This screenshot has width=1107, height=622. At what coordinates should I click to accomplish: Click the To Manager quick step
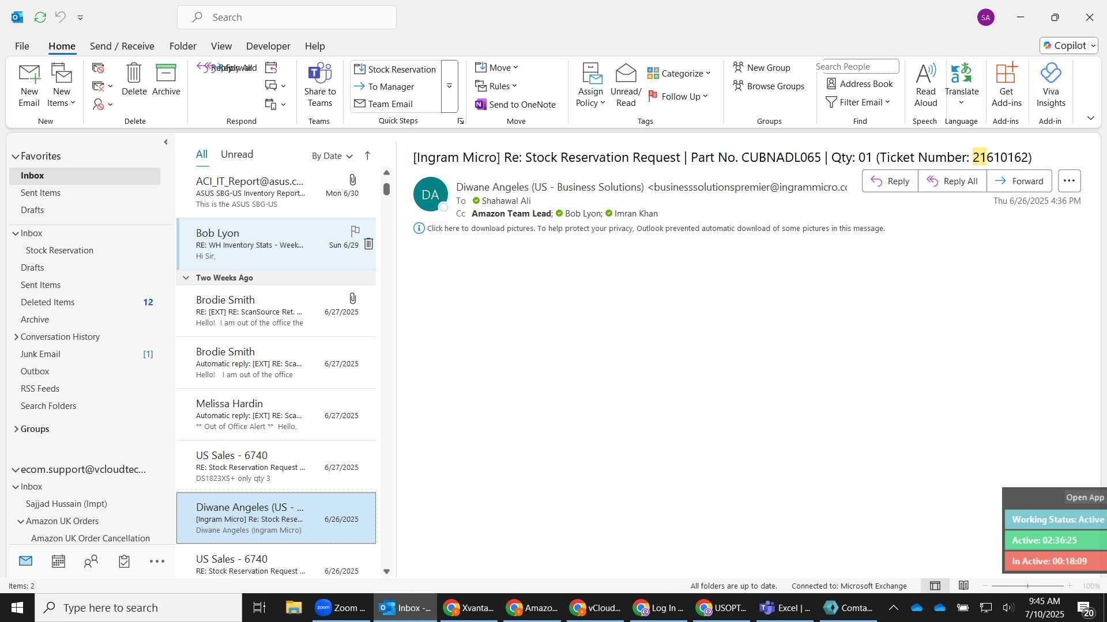click(396, 86)
